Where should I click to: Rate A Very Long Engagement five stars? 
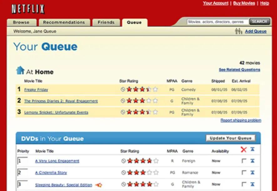point(156,161)
